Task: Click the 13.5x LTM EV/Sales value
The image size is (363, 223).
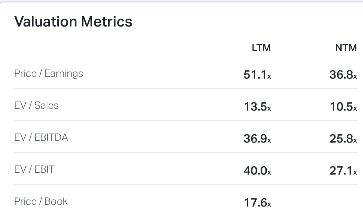Action: click(257, 107)
